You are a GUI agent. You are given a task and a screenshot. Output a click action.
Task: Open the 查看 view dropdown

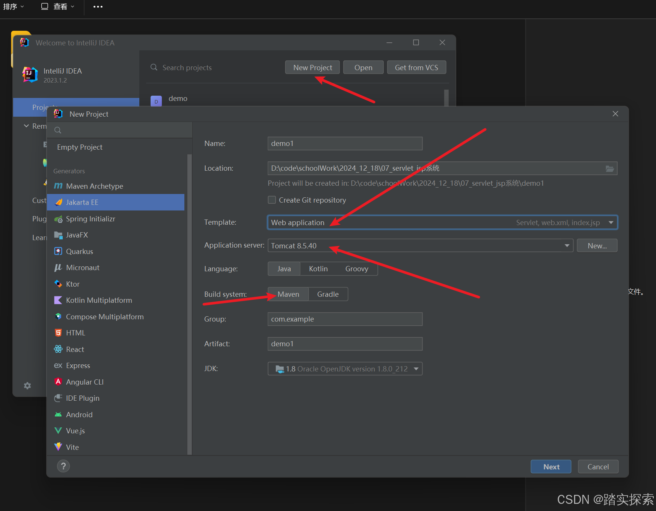tap(58, 7)
